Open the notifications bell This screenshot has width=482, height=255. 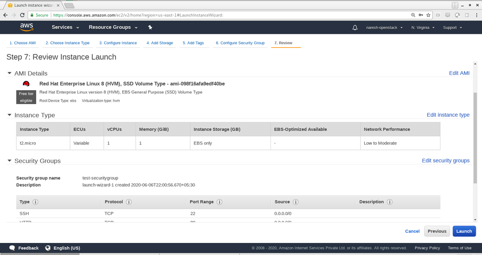pos(355,27)
